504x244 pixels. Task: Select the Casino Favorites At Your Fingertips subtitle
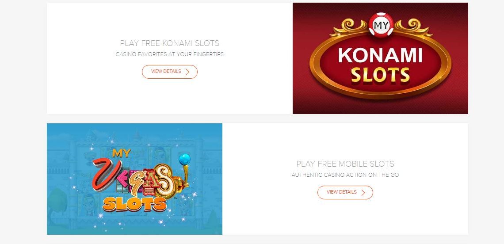(170, 54)
